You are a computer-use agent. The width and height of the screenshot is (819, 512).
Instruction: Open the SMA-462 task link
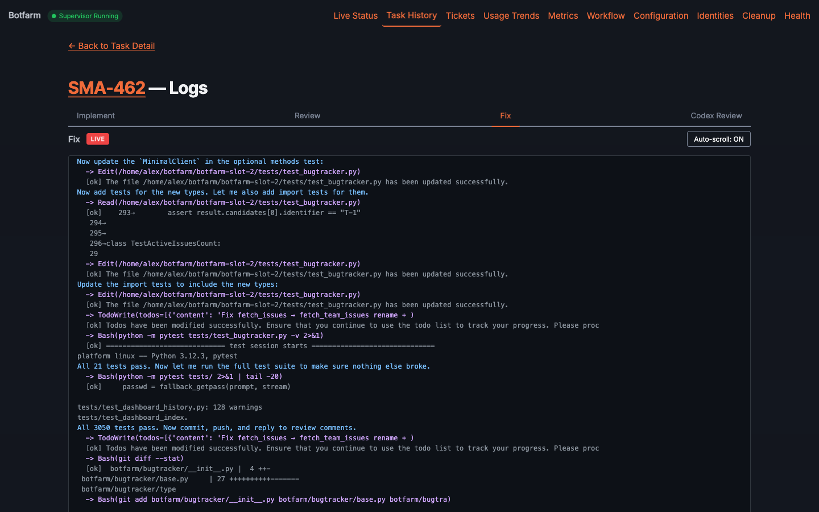point(106,88)
